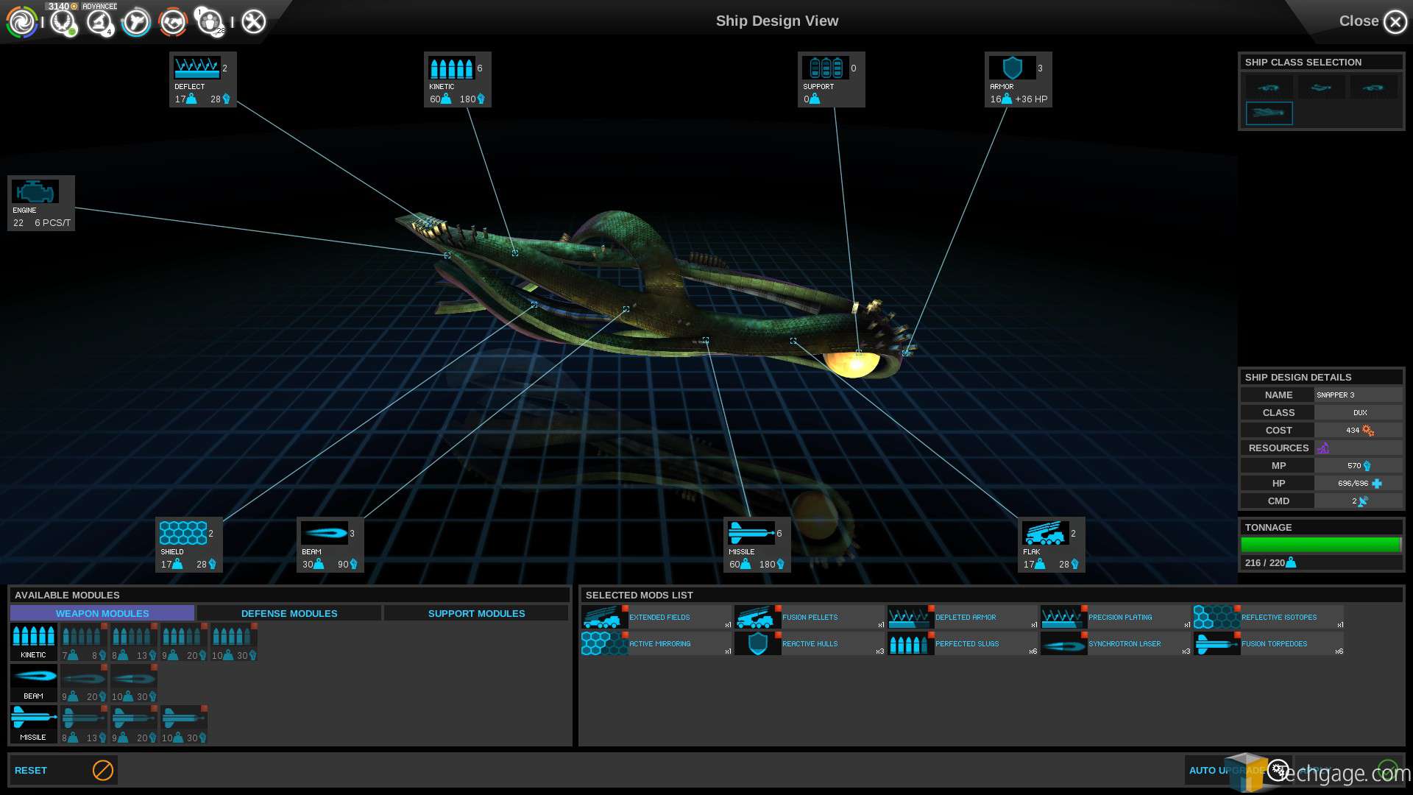
Task: Click the resources purple icon
Action: tap(1322, 448)
